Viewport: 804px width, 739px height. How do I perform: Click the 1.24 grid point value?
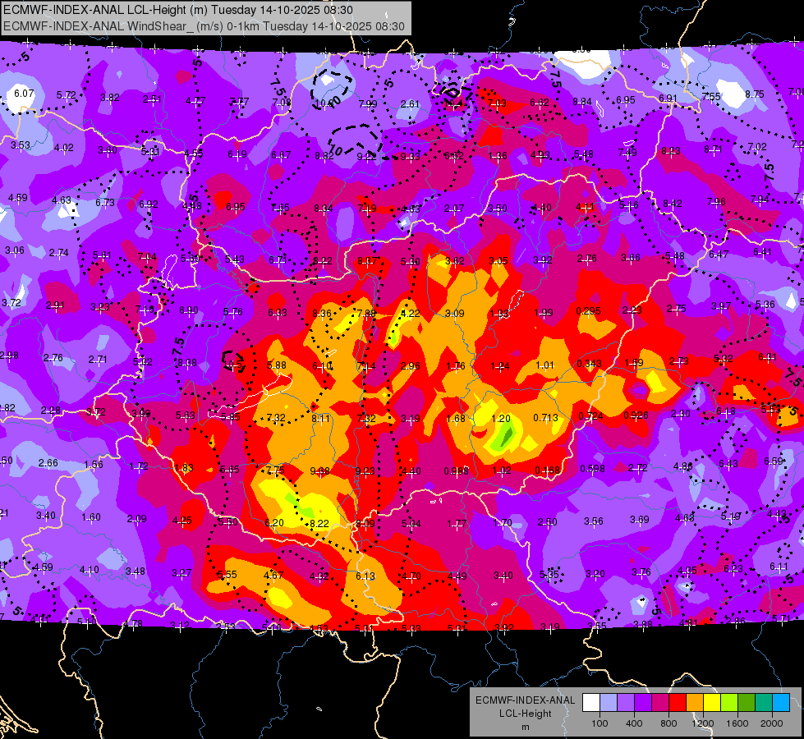tap(500, 366)
